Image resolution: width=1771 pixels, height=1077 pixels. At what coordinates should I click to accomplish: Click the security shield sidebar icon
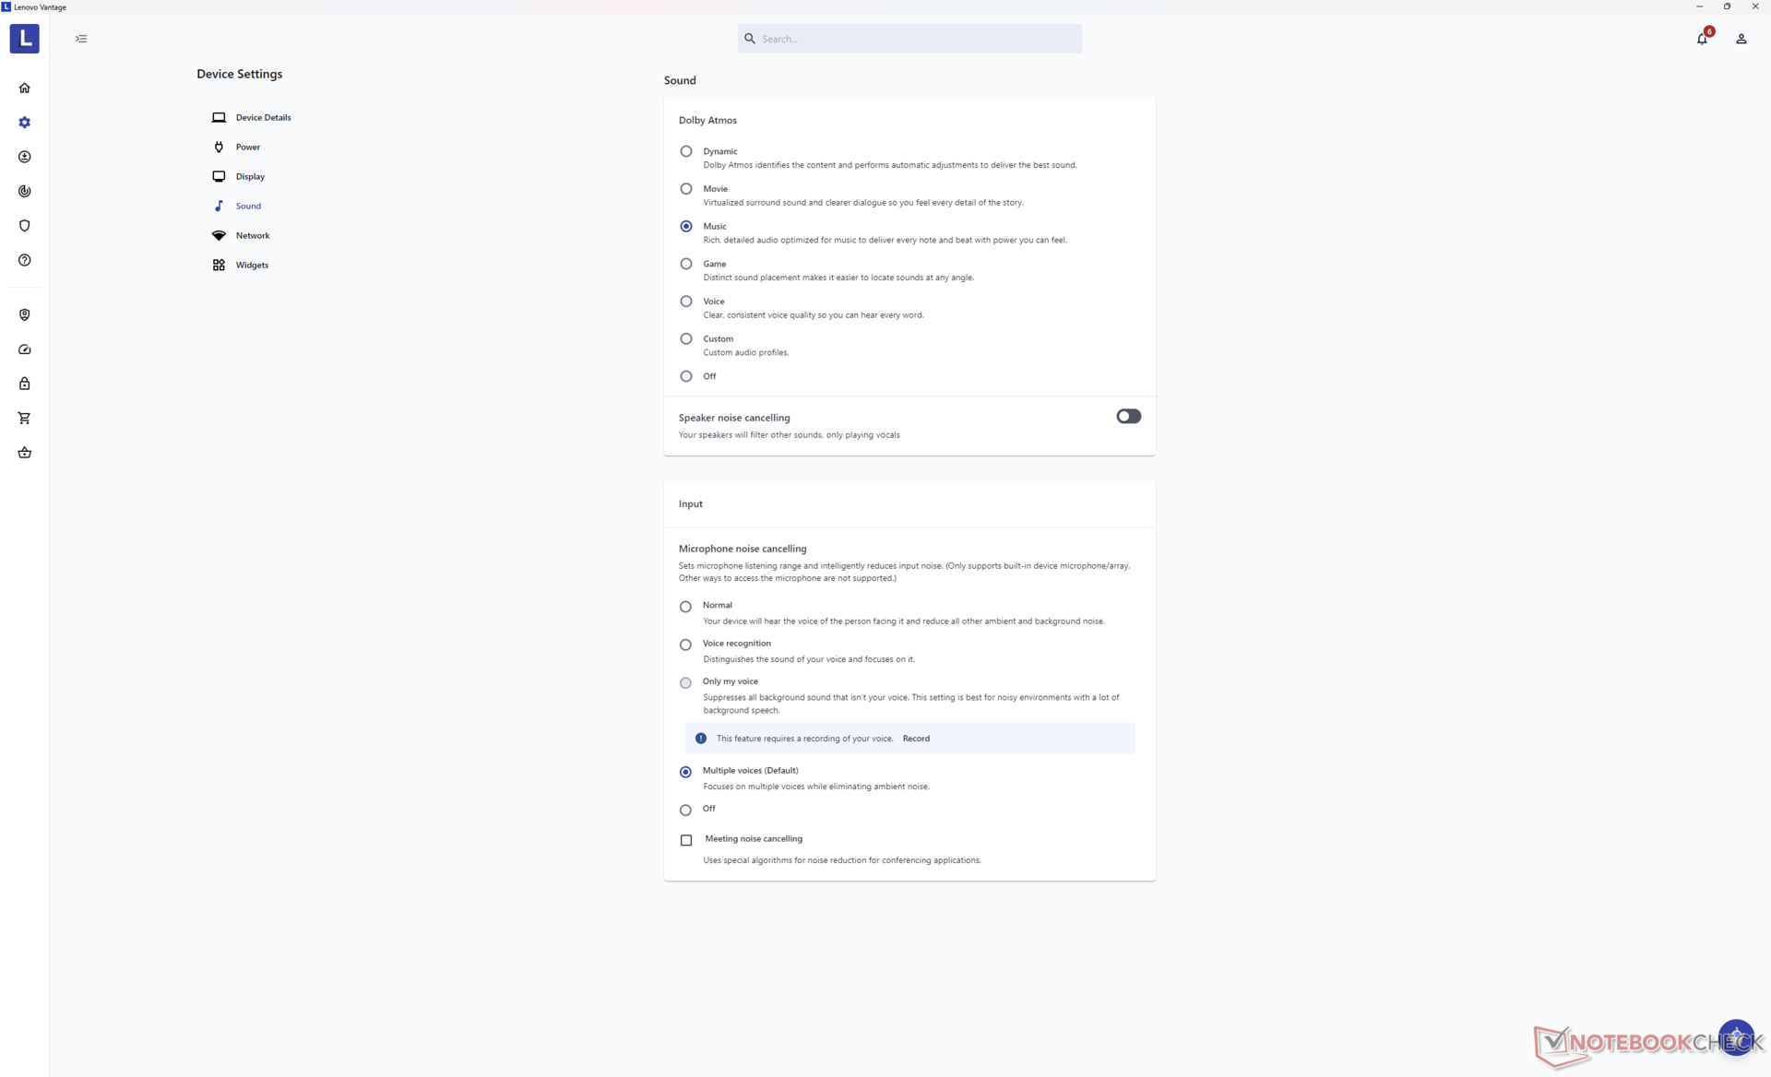pyautogui.click(x=25, y=226)
